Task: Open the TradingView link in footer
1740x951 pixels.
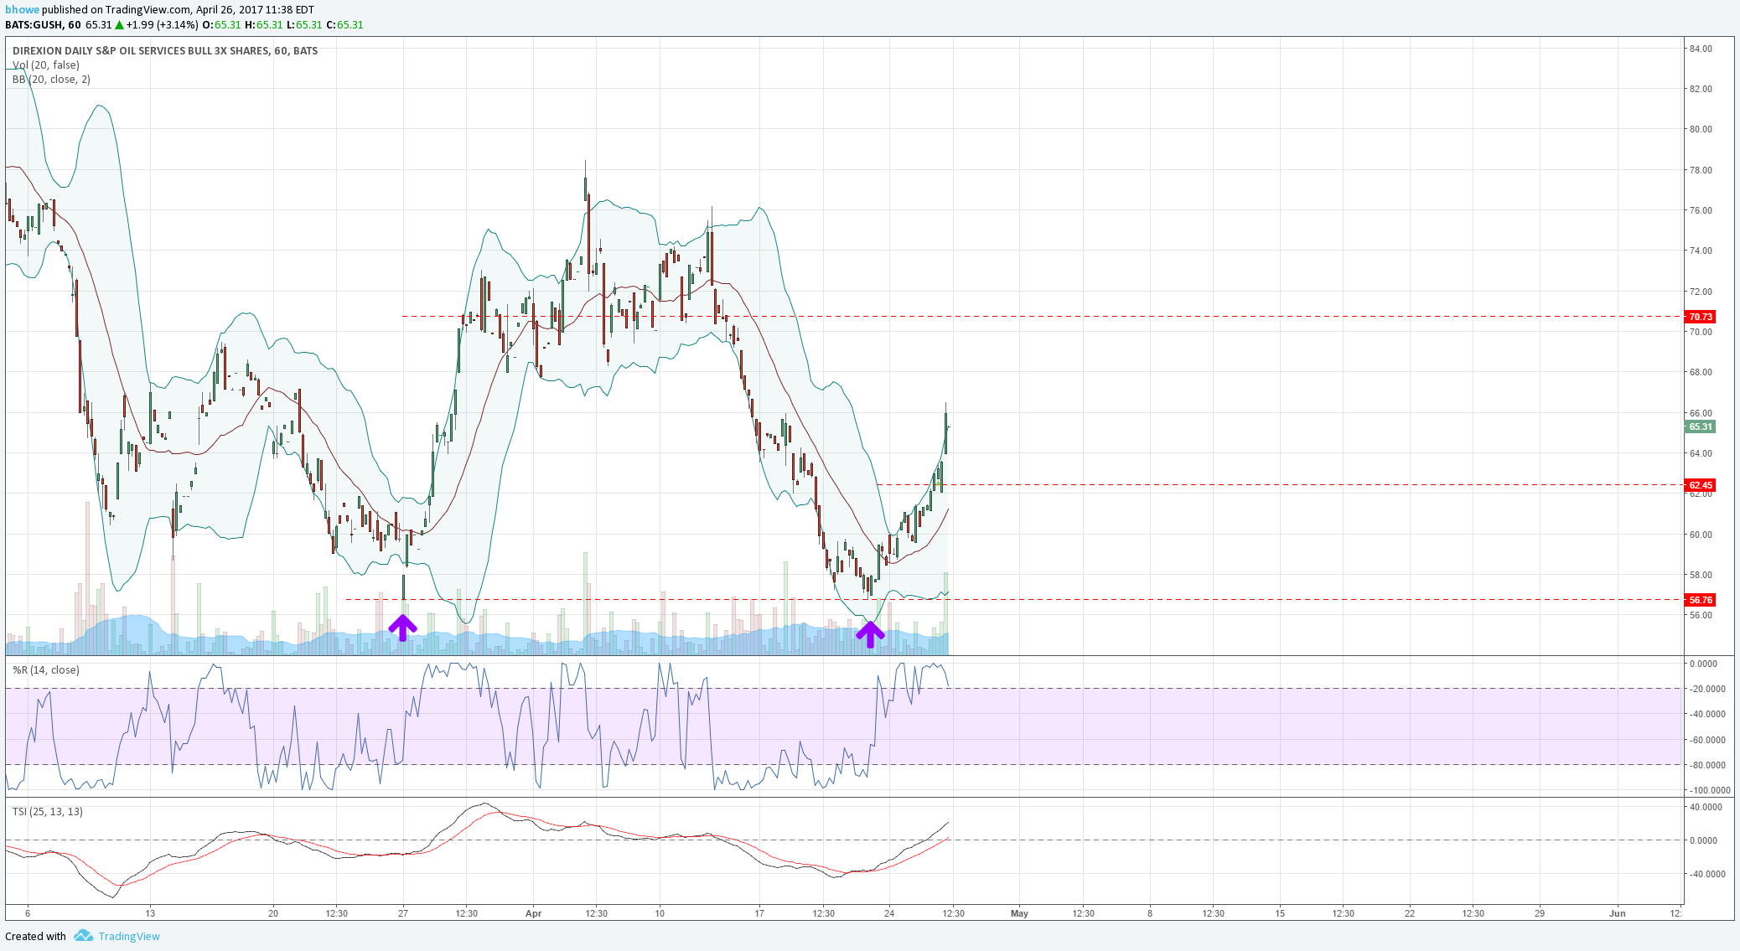Action: point(129,936)
